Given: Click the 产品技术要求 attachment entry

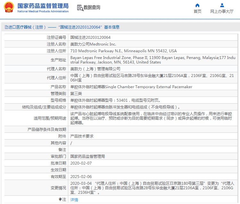Looking at the screenshot, I should 82,136.
